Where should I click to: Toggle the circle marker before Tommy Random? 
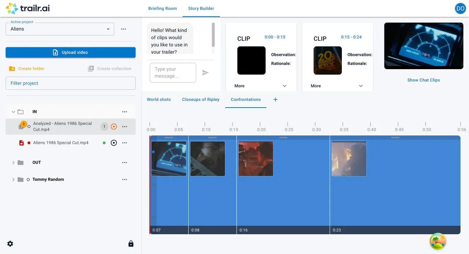click(28, 179)
